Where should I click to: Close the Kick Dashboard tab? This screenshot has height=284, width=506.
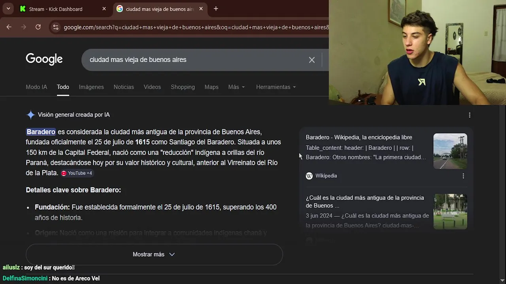[x=104, y=9]
